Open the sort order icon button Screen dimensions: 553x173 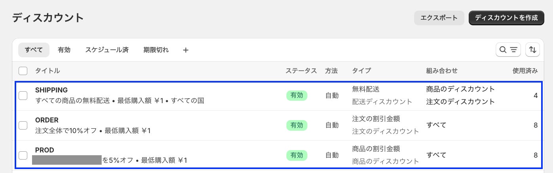click(x=532, y=50)
